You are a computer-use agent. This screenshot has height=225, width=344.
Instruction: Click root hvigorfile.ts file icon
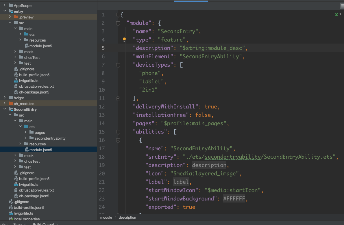click(x=11, y=213)
